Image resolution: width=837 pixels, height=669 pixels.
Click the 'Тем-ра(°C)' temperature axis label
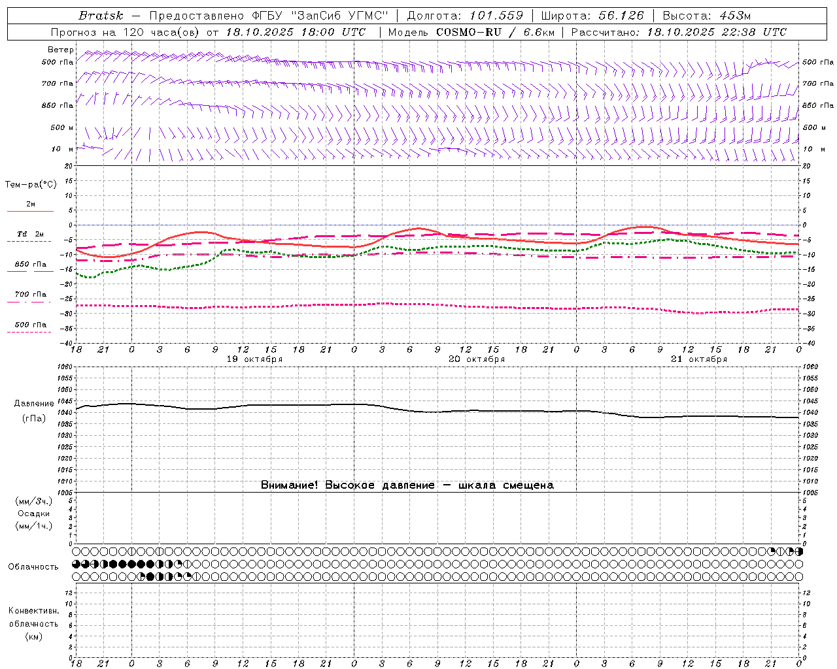click(x=31, y=185)
